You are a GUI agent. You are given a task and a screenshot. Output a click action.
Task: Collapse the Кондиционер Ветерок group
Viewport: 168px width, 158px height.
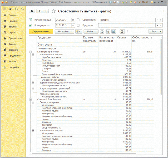pyautogui.click(x=31, y=52)
